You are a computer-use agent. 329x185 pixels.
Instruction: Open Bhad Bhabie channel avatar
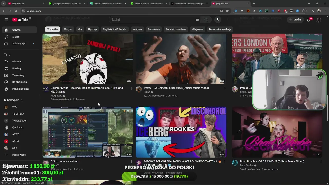235,163
